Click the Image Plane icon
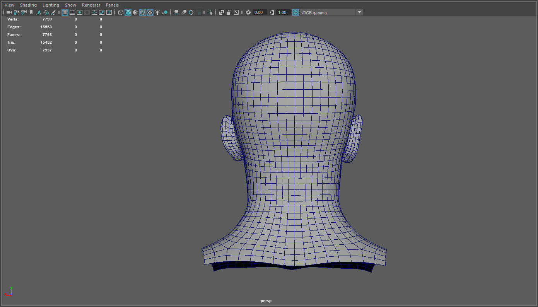The image size is (538, 307). (39, 12)
